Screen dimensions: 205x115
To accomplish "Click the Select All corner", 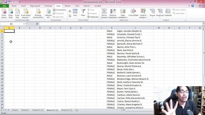I will [2, 28].
